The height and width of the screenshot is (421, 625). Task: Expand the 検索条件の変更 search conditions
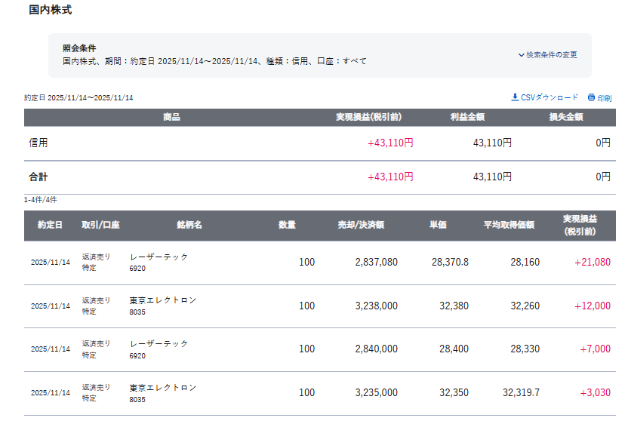pyautogui.click(x=551, y=55)
